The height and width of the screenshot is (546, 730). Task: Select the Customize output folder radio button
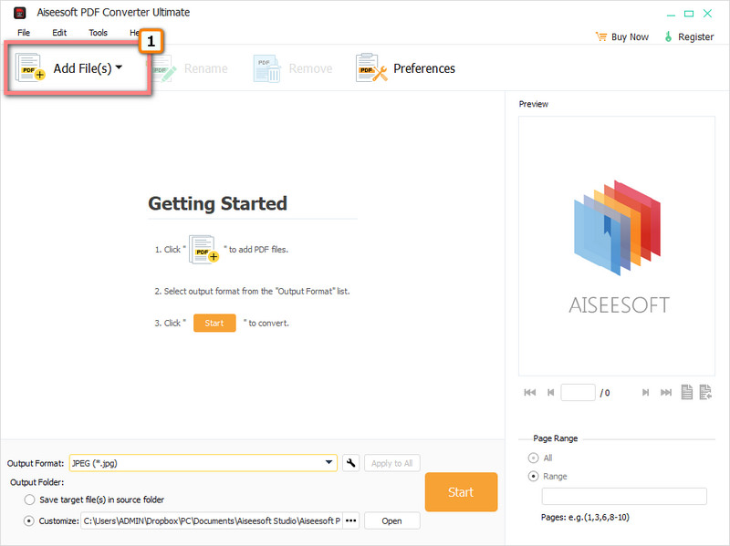(29, 520)
